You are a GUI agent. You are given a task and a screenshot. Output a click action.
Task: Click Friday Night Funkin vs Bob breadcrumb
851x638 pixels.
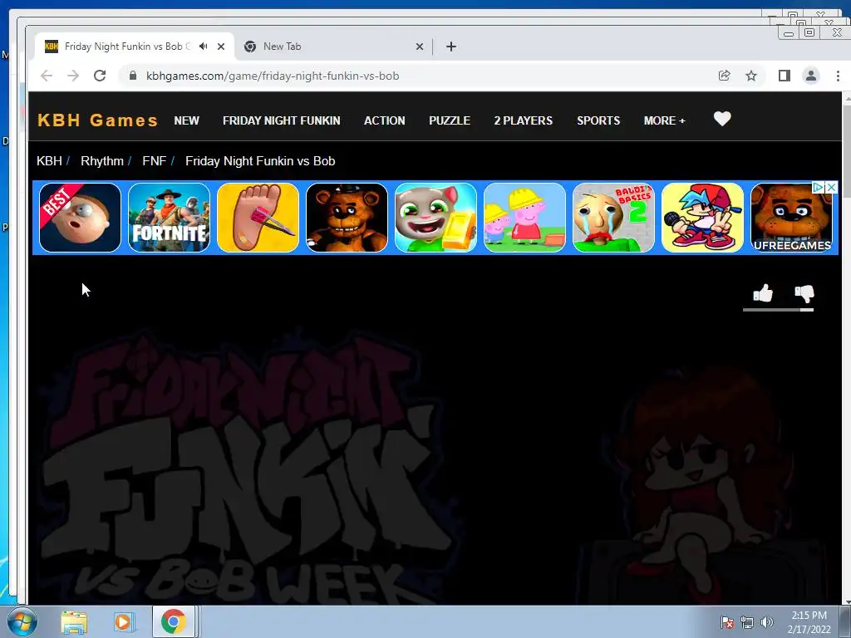tap(260, 161)
